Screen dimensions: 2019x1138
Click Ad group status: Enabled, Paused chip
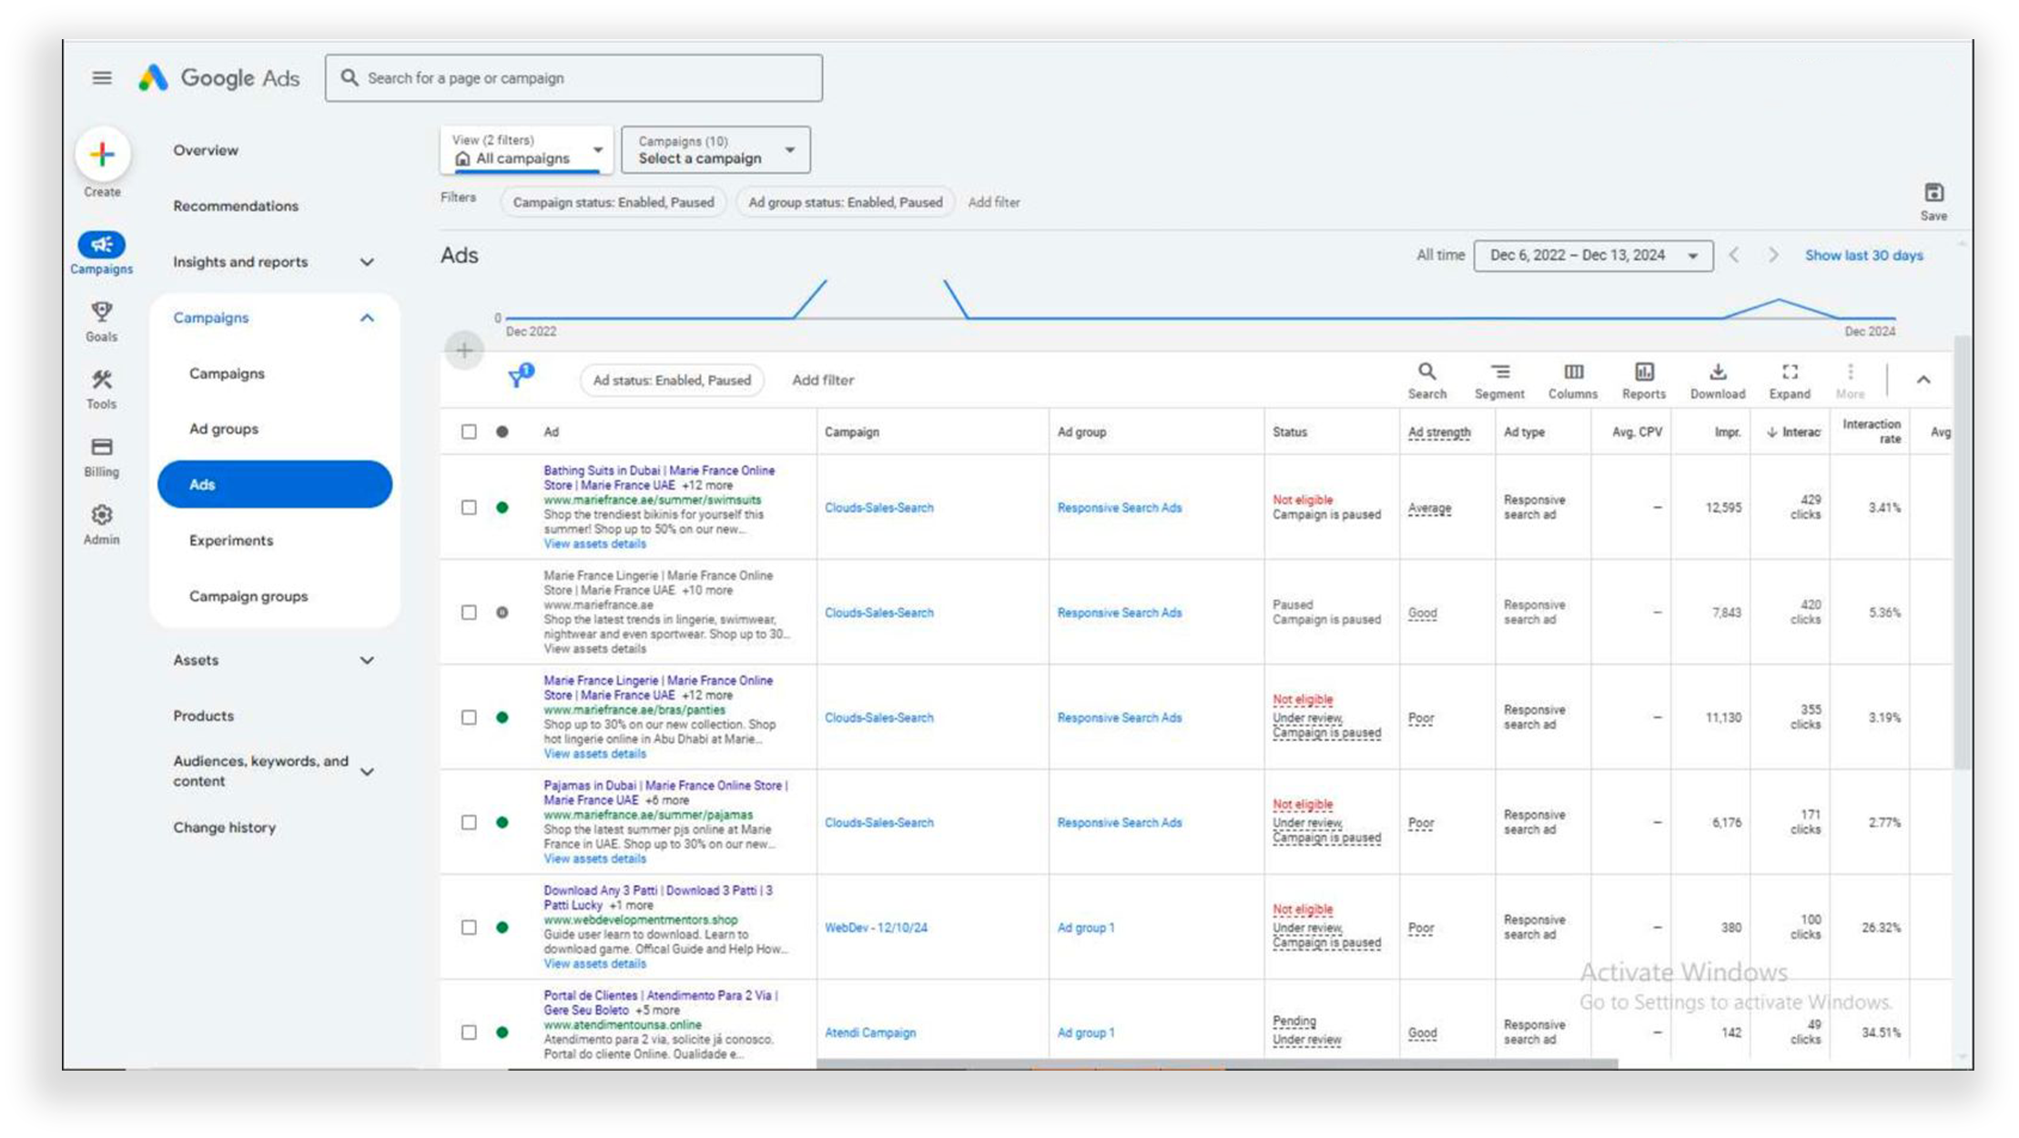[x=846, y=202]
